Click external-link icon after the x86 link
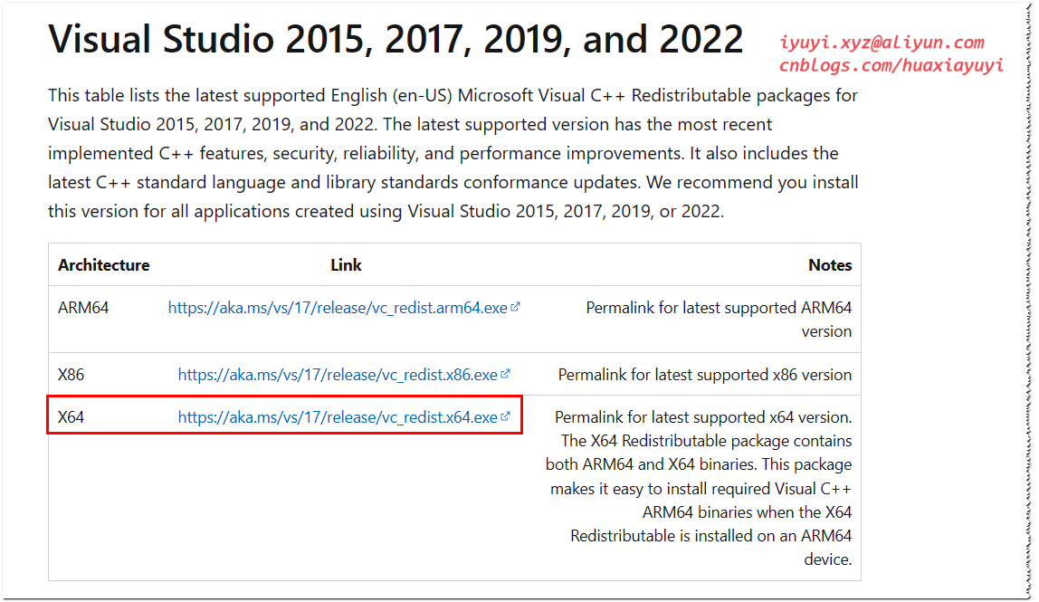This screenshot has width=1039, height=602. 506,374
